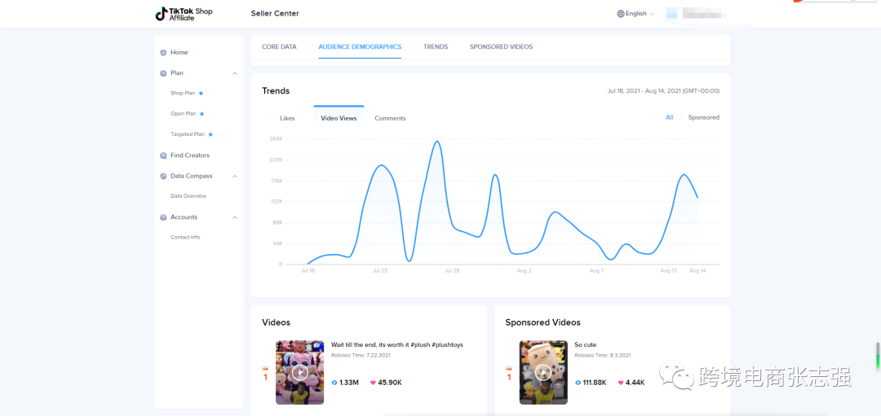Select the Likes chart metric

[287, 118]
